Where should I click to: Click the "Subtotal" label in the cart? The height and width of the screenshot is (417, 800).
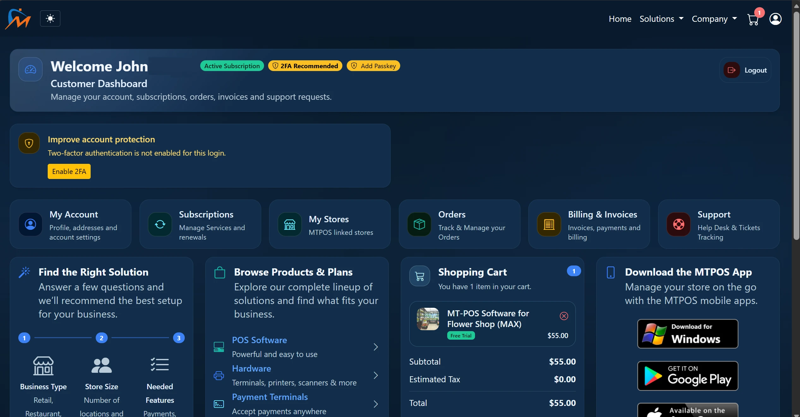coord(424,361)
